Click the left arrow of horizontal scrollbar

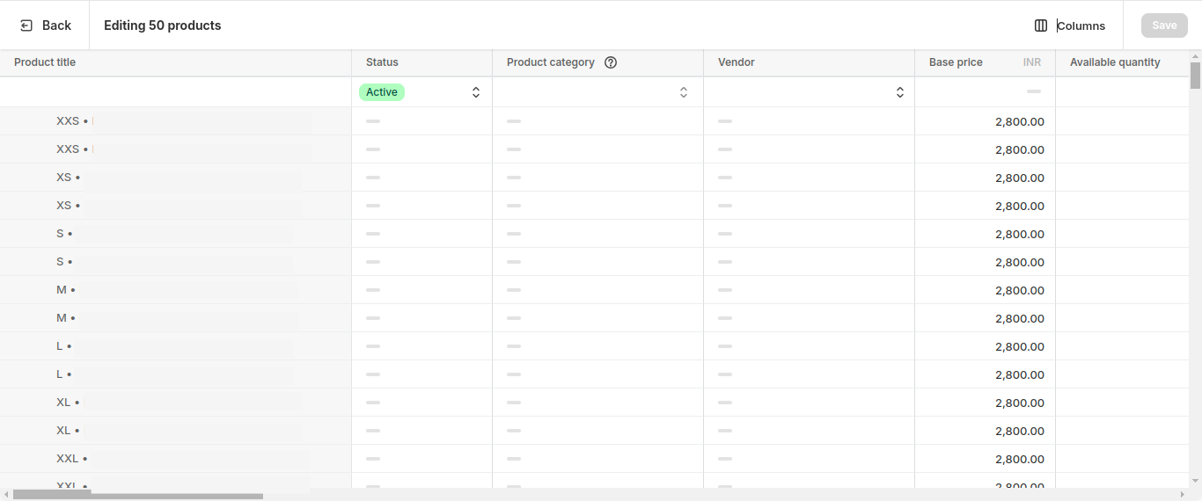click(6, 495)
